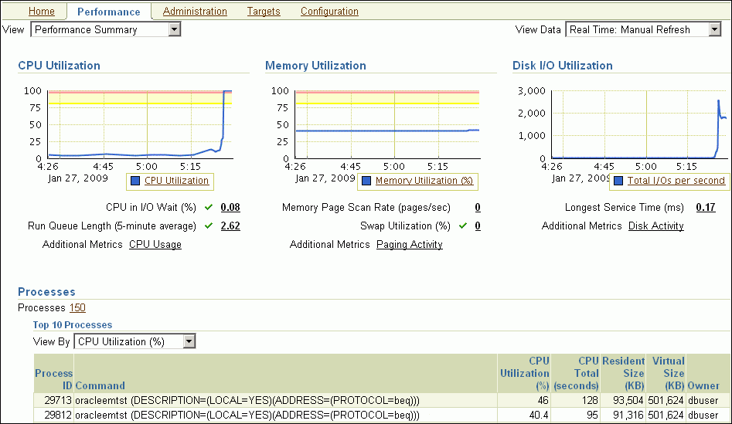Image resolution: width=732 pixels, height=424 pixels.
Task: Switch to the Home tab
Action: click(41, 12)
